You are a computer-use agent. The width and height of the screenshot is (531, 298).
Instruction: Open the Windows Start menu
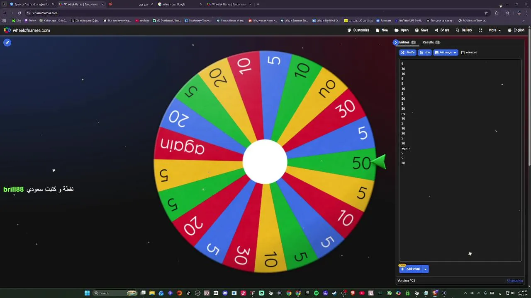coord(87,293)
